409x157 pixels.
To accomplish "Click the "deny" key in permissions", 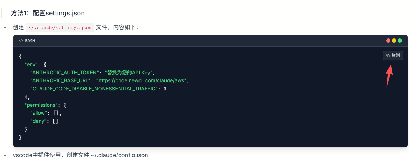I will coord(38,121).
